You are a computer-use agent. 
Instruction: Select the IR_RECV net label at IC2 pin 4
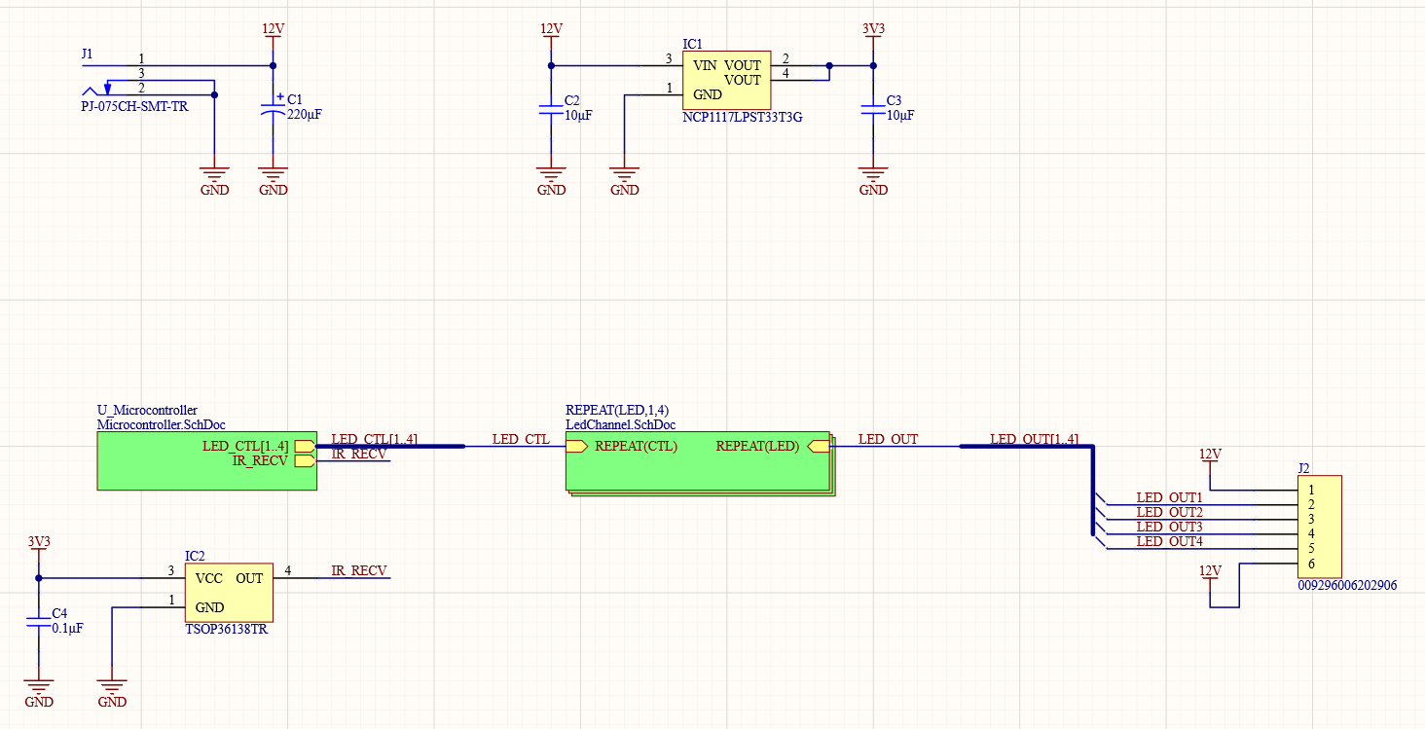point(359,570)
